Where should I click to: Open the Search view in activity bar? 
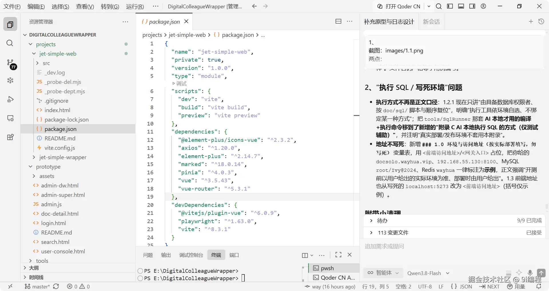click(x=10, y=43)
